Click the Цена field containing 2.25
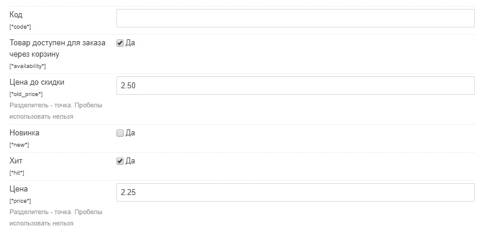Viewport: 485px width, 235px height. [x=296, y=193]
